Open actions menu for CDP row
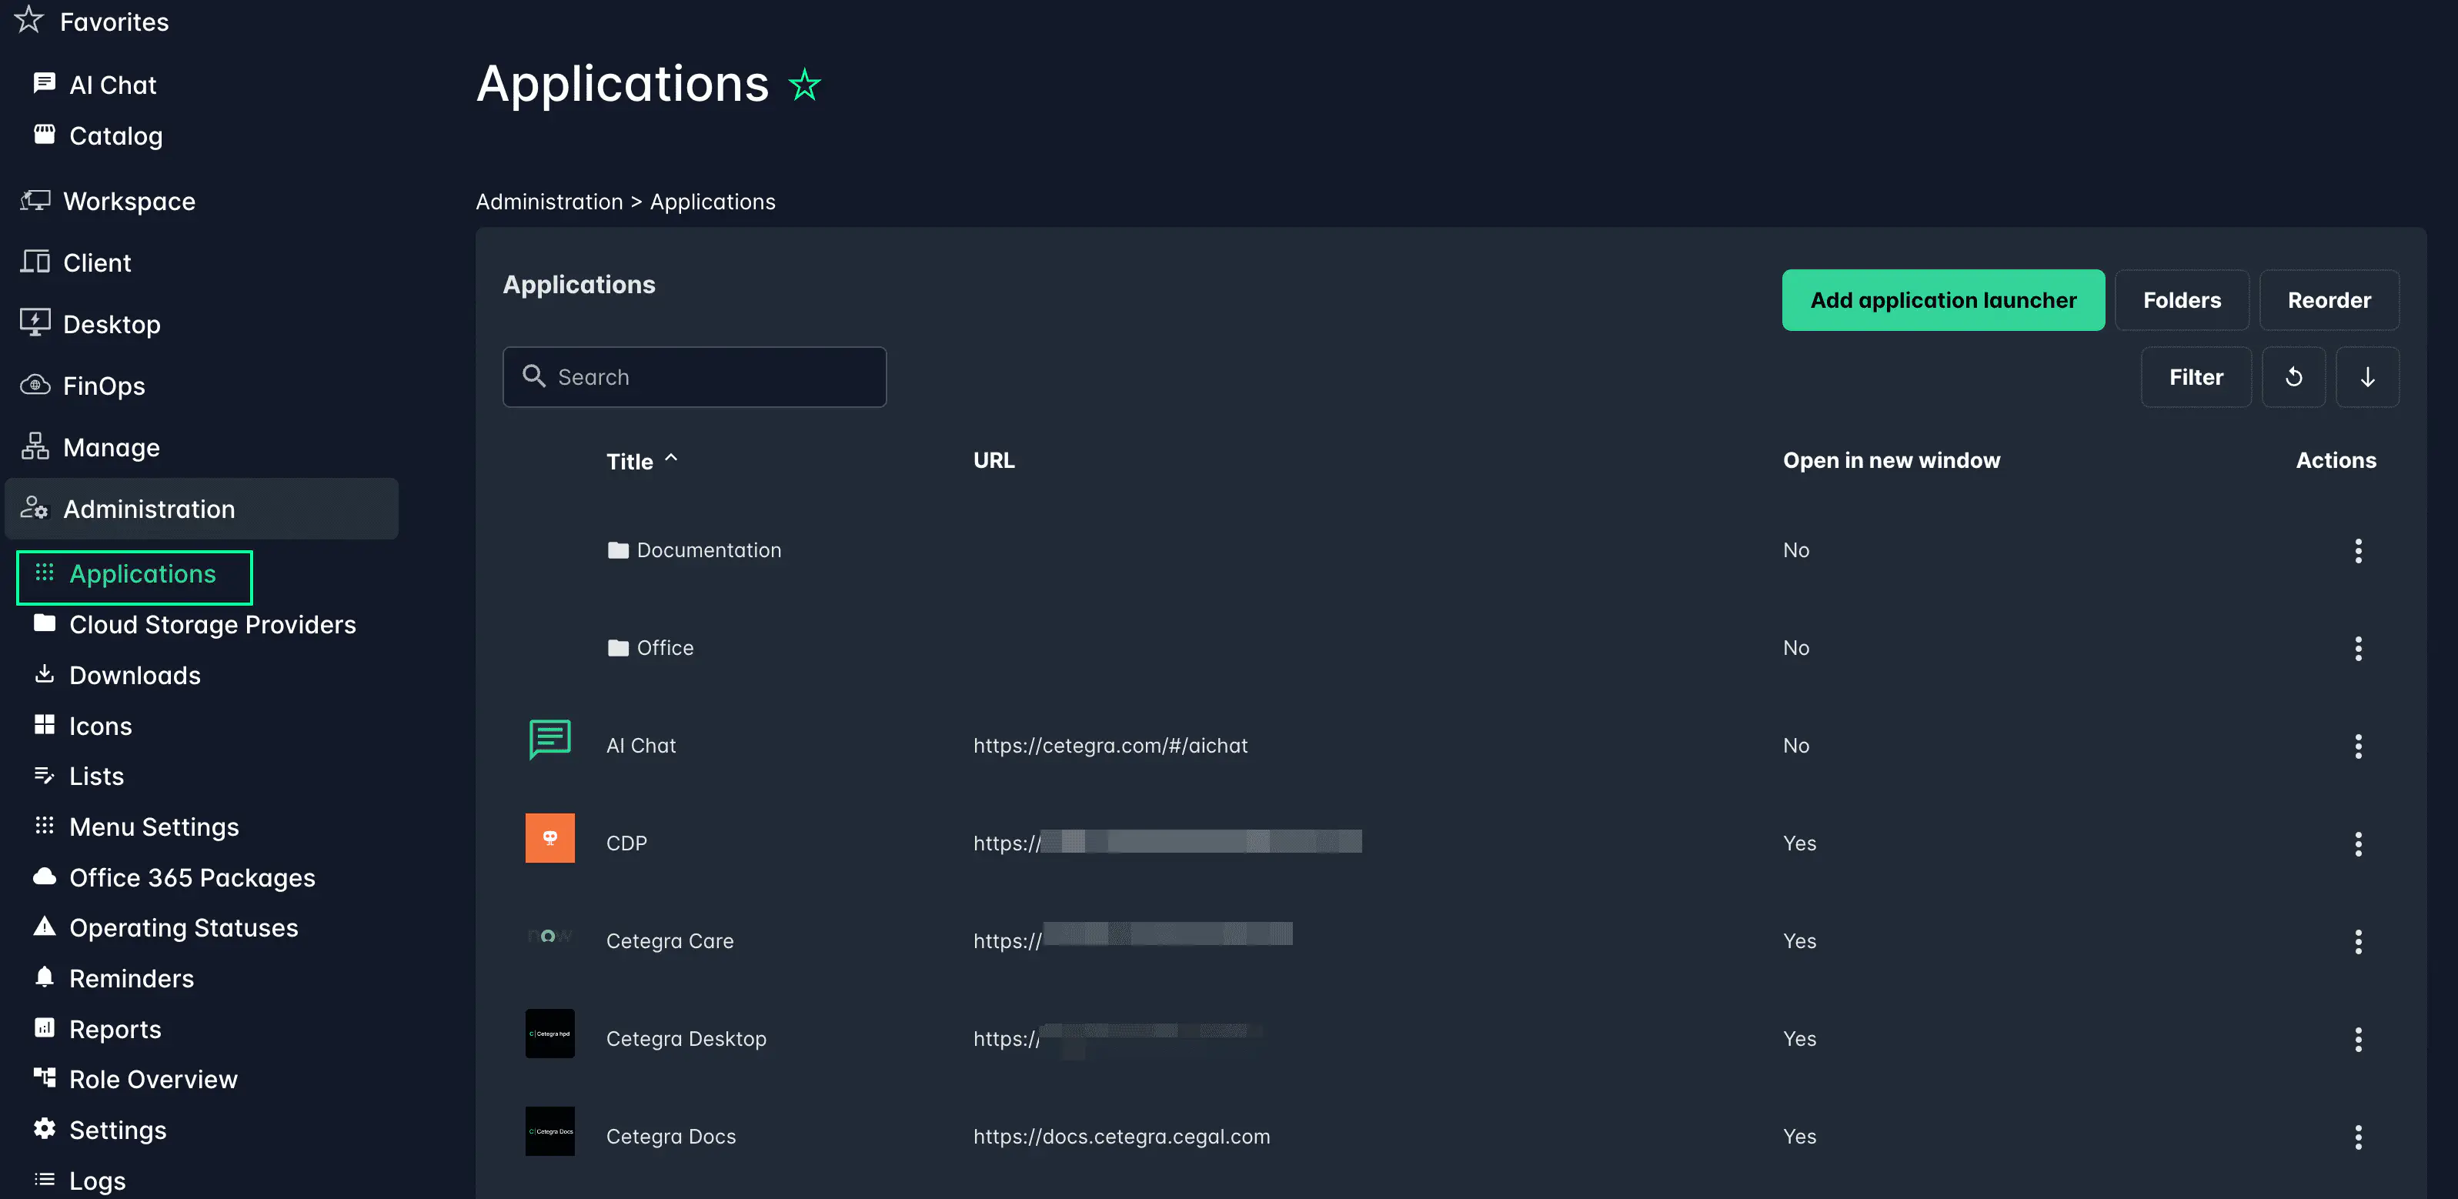The width and height of the screenshot is (2458, 1199). pyautogui.click(x=2357, y=843)
